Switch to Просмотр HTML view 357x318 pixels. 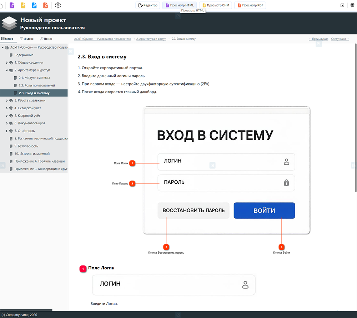pos(180,5)
